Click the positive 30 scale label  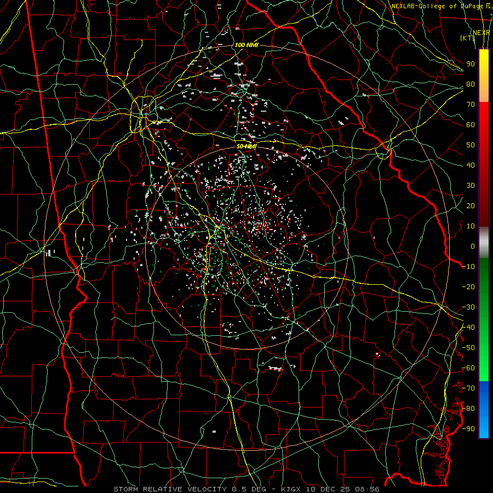pyautogui.click(x=471, y=186)
